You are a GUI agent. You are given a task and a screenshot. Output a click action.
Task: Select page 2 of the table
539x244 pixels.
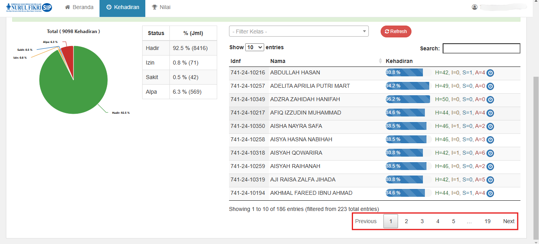click(406, 221)
